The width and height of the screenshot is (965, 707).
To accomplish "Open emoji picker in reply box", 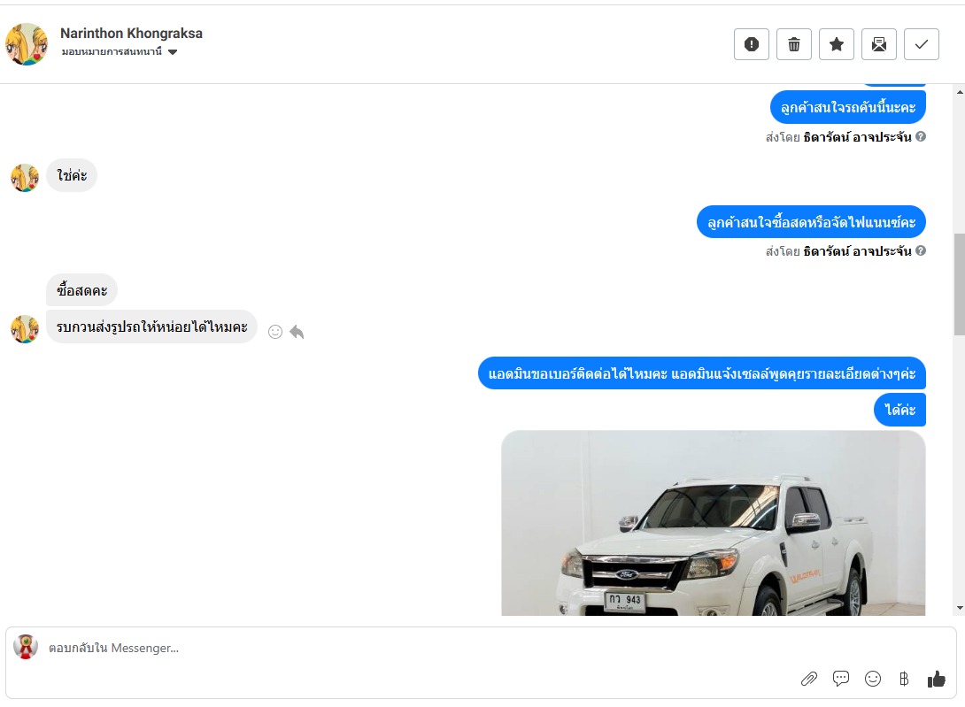I will coord(873,679).
